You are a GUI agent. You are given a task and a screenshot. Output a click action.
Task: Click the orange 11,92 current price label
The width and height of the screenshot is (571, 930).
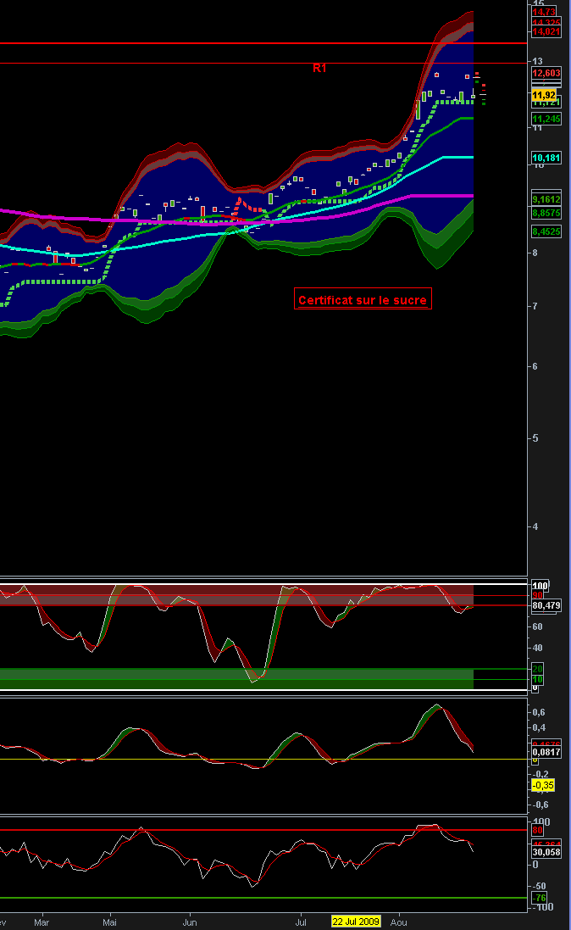pos(545,95)
